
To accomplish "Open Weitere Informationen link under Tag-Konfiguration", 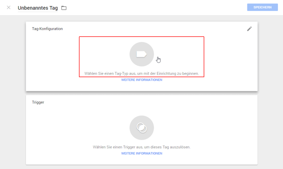I will click(x=141, y=80).
